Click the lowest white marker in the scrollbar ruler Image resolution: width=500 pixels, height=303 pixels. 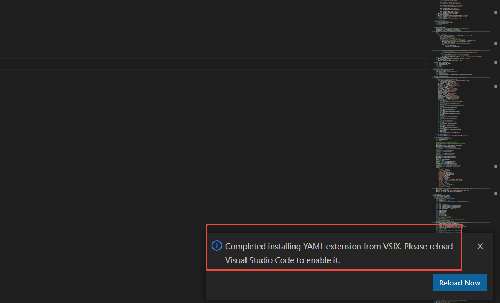coord(496,194)
